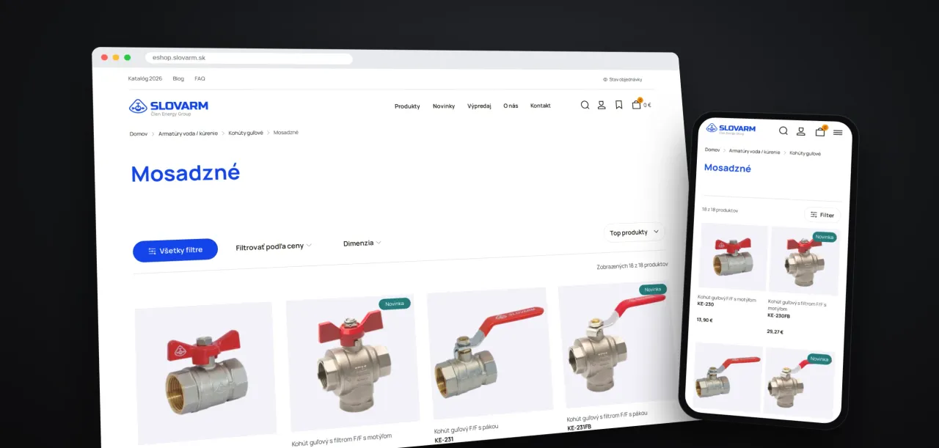Screen dimensions: 939x448
Task: Click the Všetky filtre button
Action: [x=175, y=250]
